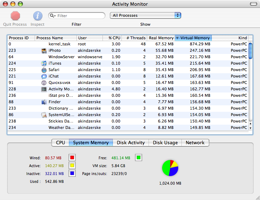
Task: Click the 481.14 MB Free value
Action: click(x=121, y=158)
